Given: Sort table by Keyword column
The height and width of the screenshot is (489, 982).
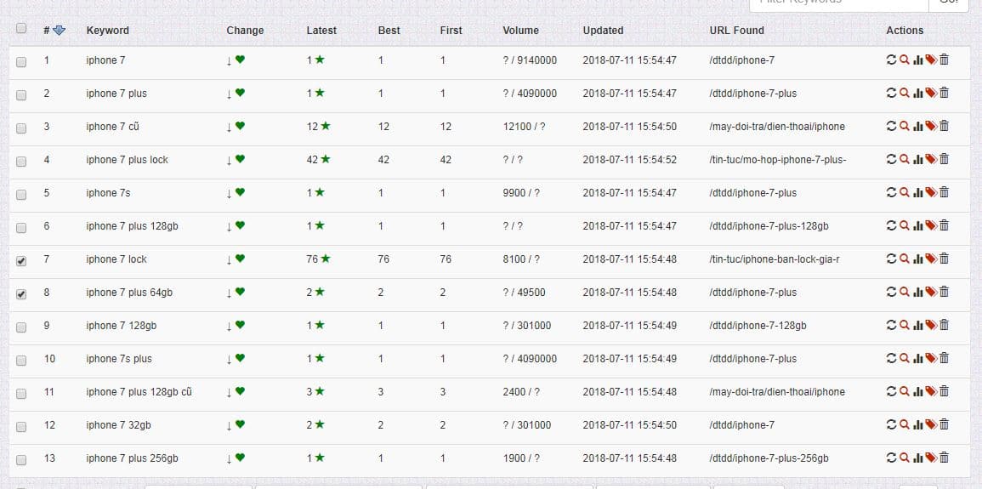Looking at the screenshot, I should click(x=108, y=30).
